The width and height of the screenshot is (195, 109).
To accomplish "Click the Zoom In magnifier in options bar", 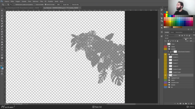I will tap(8, 5).
